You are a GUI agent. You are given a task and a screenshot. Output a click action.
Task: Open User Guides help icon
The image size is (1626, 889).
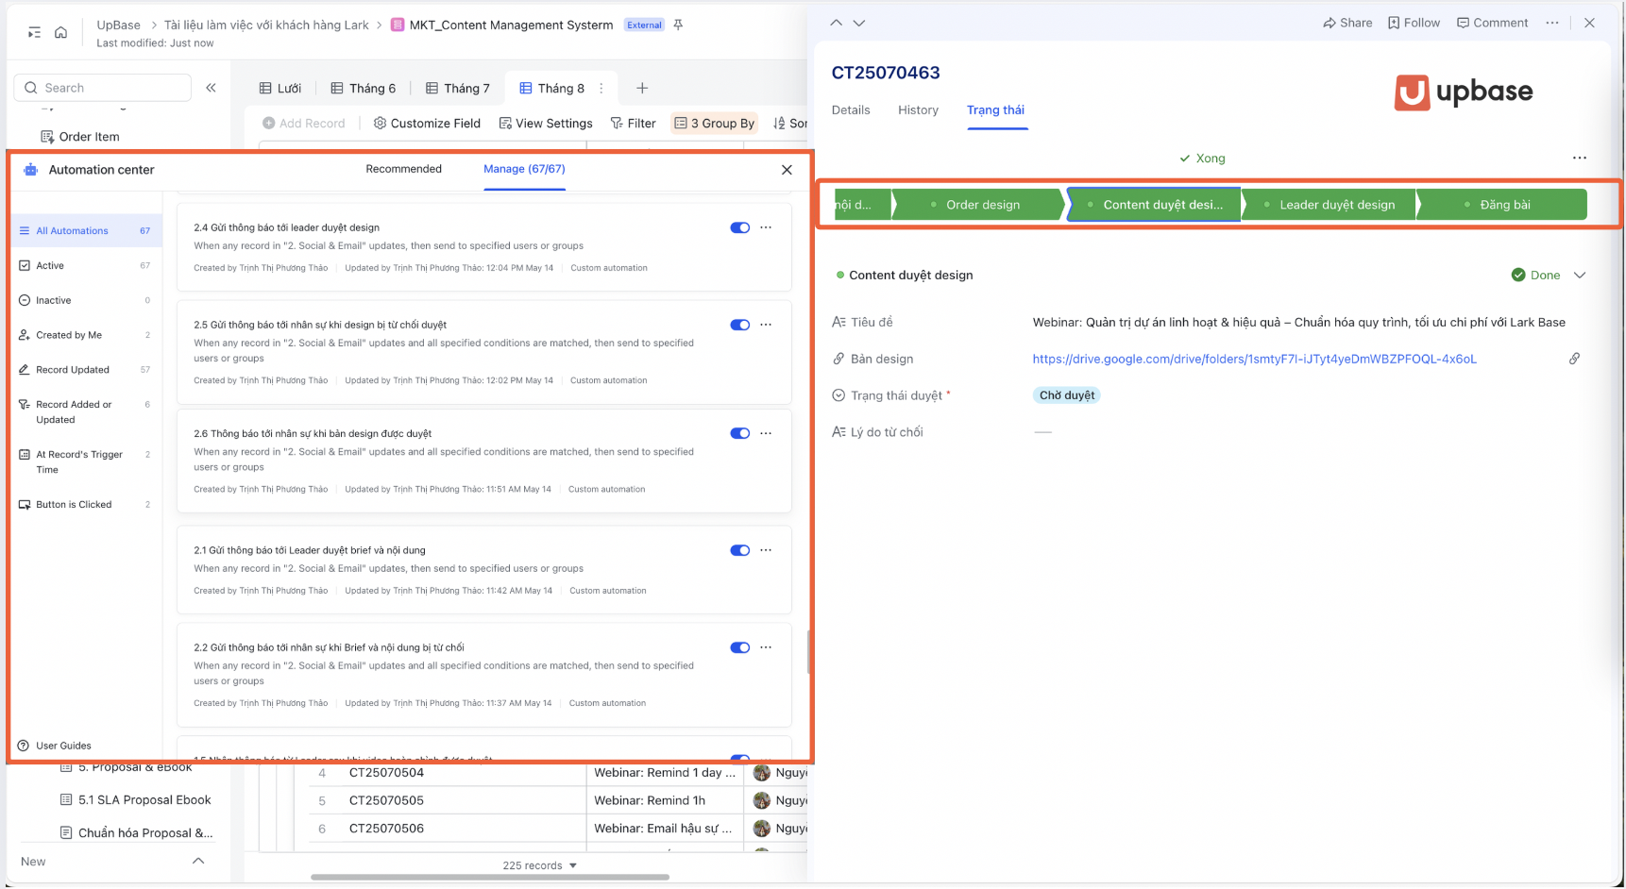click(x=24, y=746)
